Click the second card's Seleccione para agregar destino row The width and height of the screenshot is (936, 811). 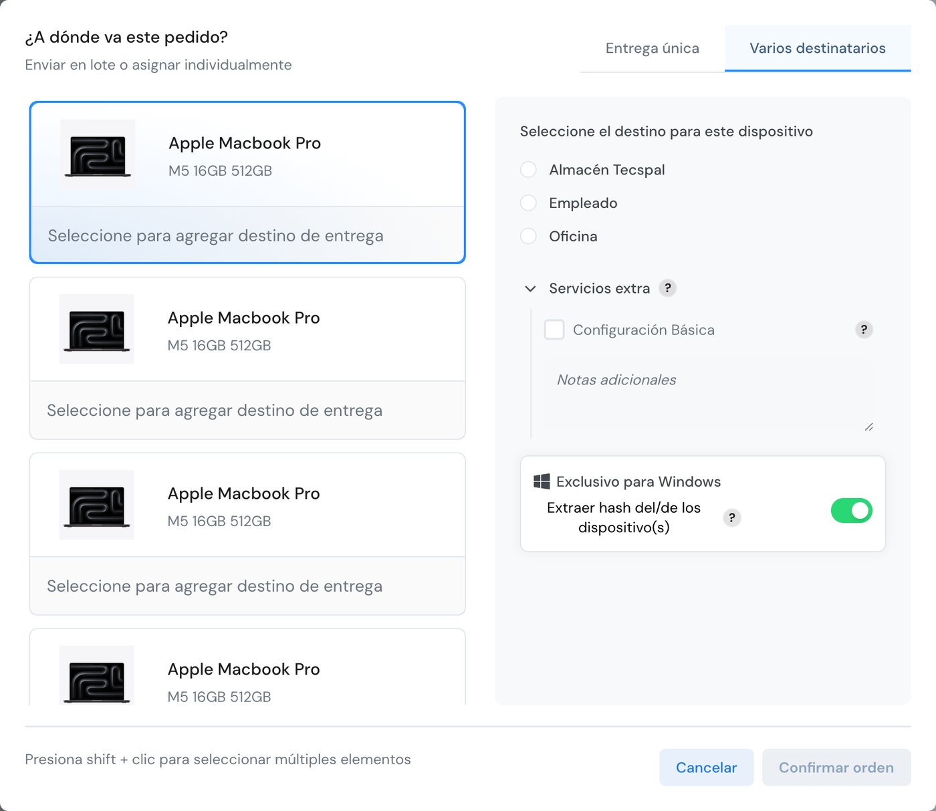247,411
